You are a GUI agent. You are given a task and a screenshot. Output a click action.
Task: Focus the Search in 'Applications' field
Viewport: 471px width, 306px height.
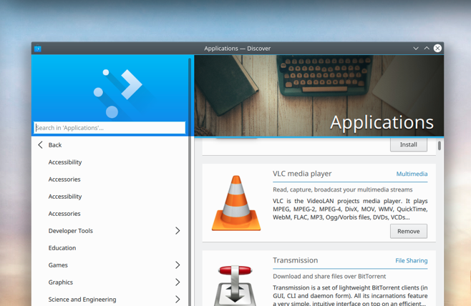[x=110, y=128]
